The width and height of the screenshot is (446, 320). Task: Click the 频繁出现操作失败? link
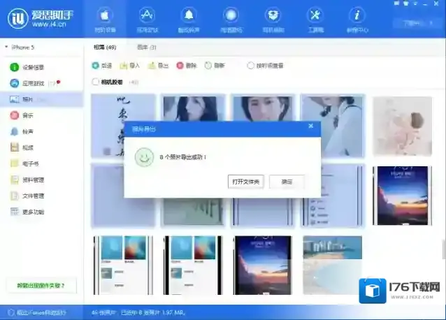[41, 286]
